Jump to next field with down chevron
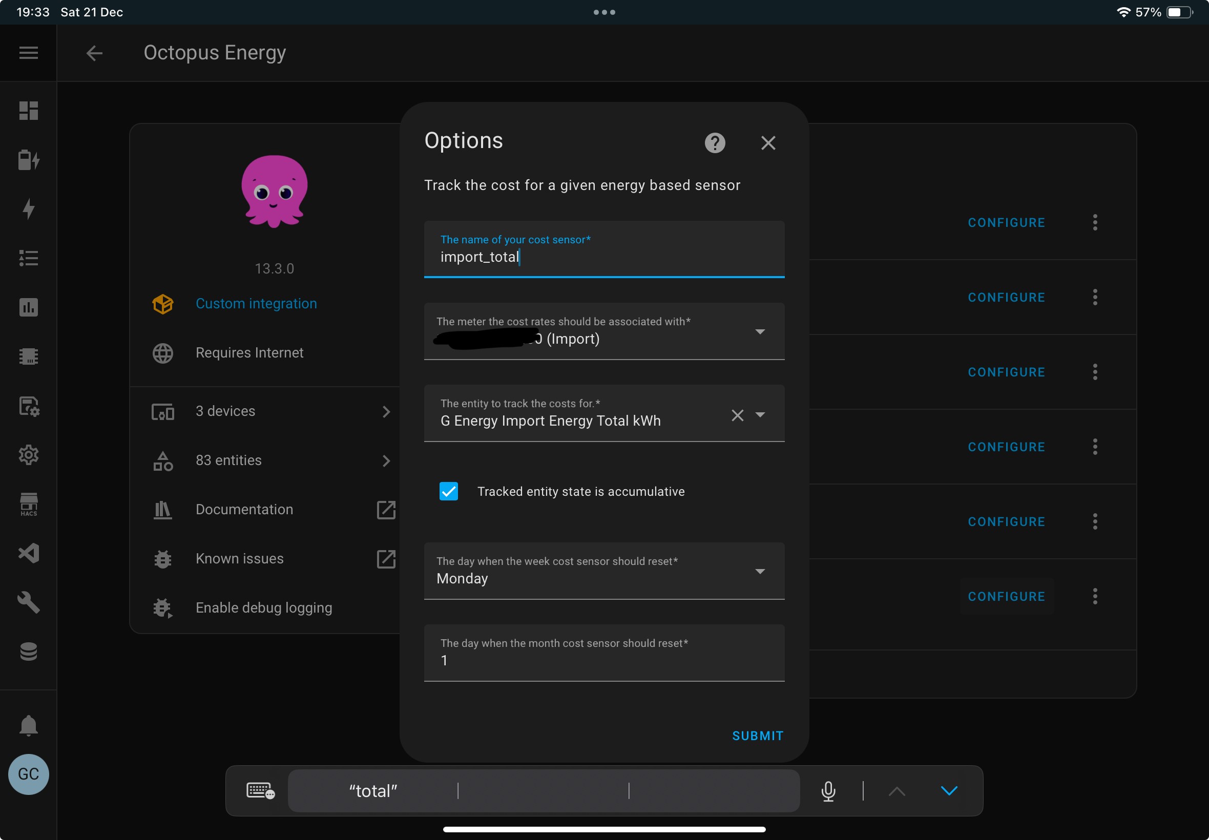Image resolution: width=1209 pixels, height=840 pixels. (949, 790)
